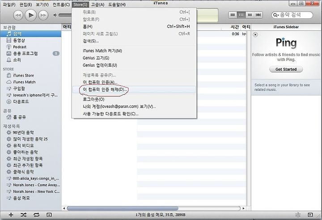Choose 검색(S)... from Store menu
The image size is (322, 220).
click(134, 41)
